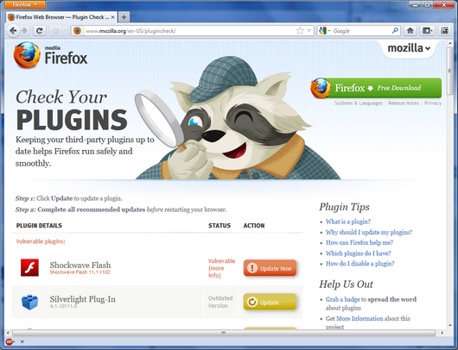The image size is (458, 350).
Task: Reload the page with the refresh icon
Action: click(x=40, y=30)
